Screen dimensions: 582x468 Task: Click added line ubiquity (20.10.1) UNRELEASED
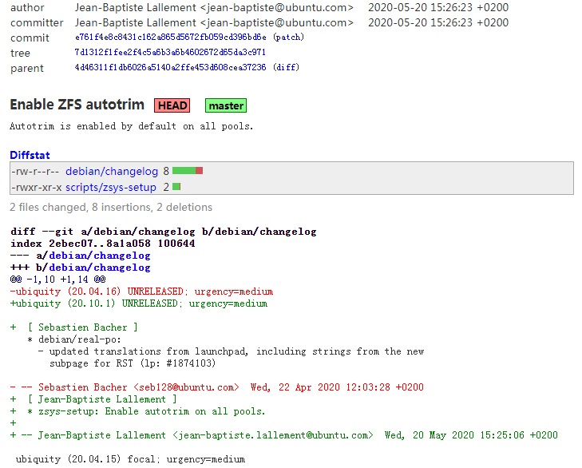139,303
